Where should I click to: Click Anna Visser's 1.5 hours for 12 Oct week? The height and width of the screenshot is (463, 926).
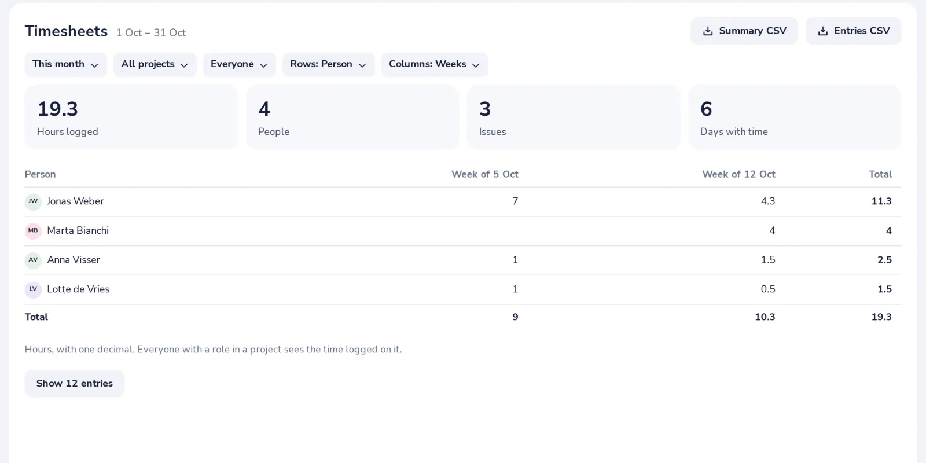[x=768, y=260]
